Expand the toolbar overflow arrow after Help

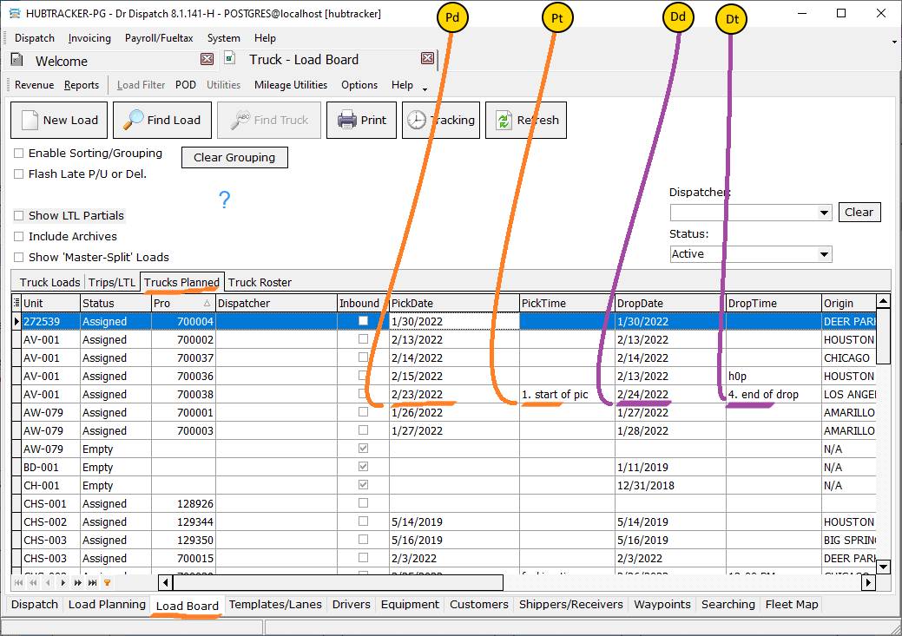[425, 89]
